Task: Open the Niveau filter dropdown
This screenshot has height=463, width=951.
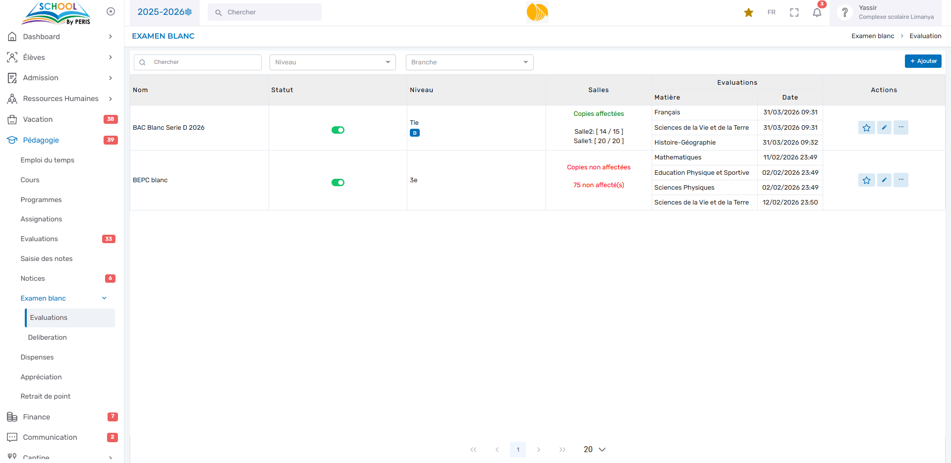Action: (333, 62)
